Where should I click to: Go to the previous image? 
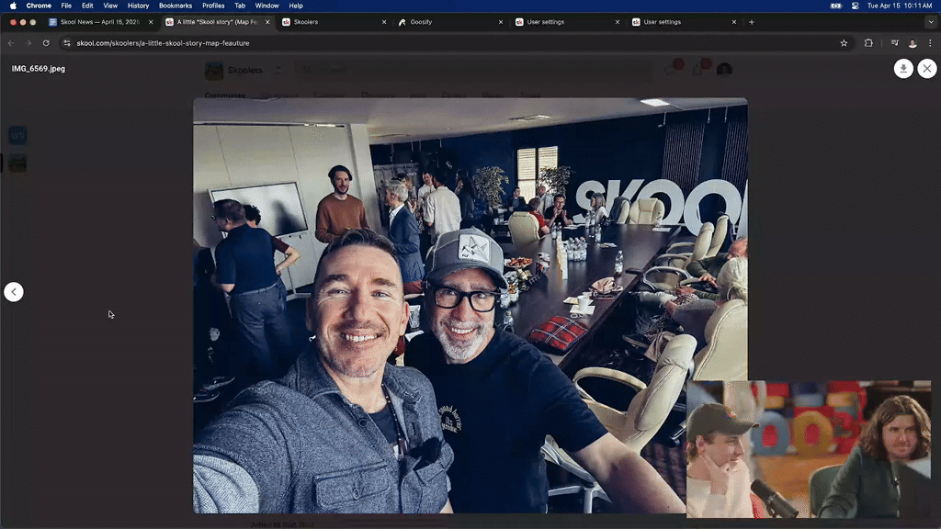point(14,292)
